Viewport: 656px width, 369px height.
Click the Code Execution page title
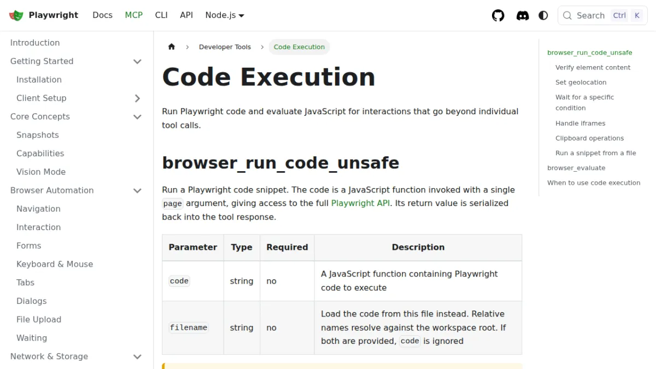click(268, 77)
